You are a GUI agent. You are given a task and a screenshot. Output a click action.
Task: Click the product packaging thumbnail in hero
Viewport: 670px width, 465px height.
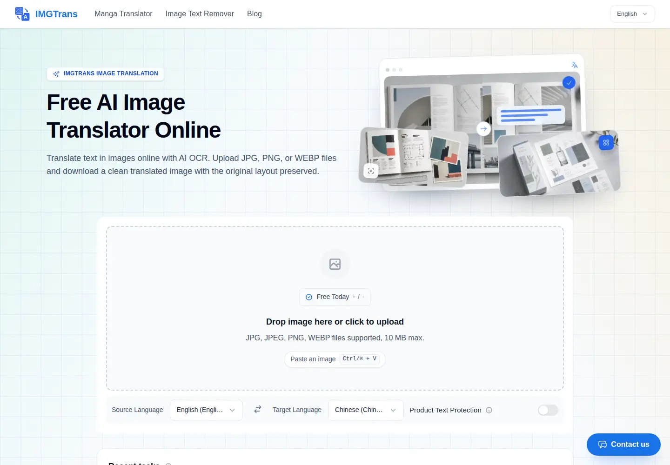(x=559, y=163)
